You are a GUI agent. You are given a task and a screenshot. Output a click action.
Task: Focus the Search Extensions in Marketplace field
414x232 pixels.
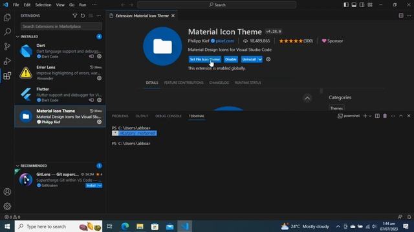61,26
